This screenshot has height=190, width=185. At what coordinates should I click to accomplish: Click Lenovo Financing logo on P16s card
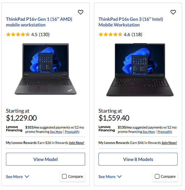coord(106,129)
